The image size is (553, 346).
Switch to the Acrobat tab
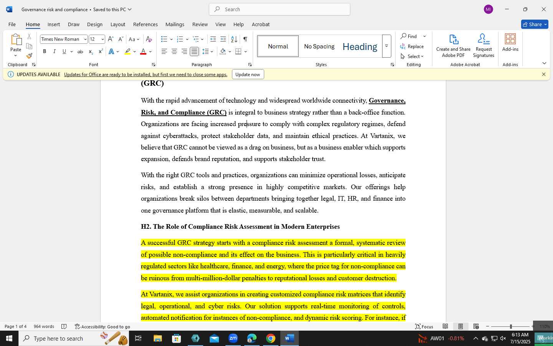[261, 24]
